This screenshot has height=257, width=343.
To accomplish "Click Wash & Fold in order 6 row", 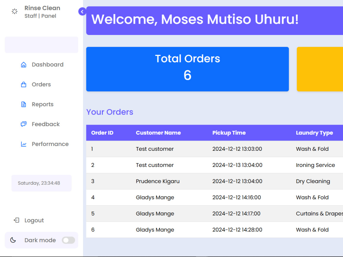I will (x=312, y=230).
